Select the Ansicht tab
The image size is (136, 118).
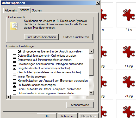coord(24,10)
